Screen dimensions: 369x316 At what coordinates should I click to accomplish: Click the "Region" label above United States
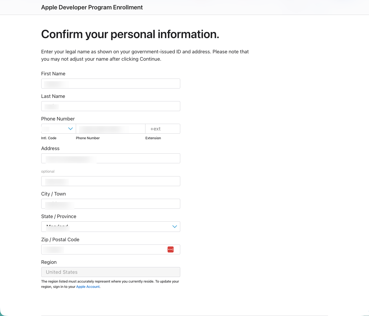tap(49, 262)
